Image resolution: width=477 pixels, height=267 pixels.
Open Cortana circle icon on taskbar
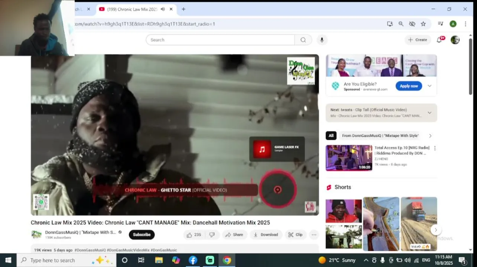pyautogui.click(x=124, y=260)
